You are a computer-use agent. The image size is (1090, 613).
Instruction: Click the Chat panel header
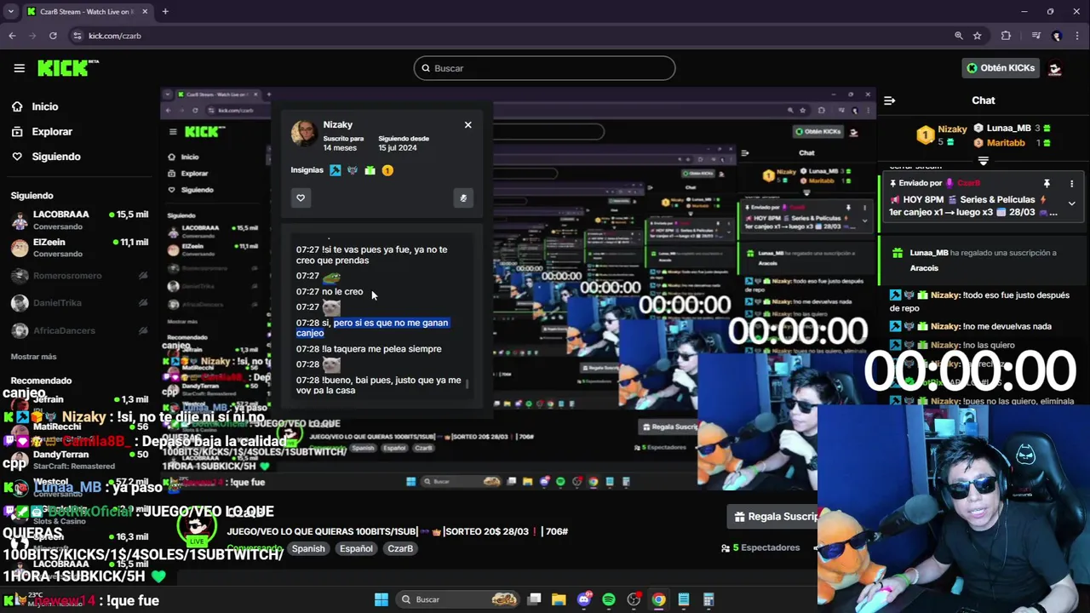(984, 100)
